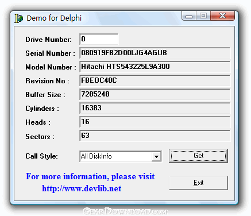Click the Serial Number field

[155, 53]
